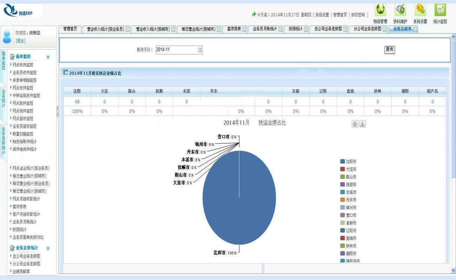The image size is (456, 280).
Task: Open 客户月结收款统计 in the sidebar
Action: click(26, 214)
